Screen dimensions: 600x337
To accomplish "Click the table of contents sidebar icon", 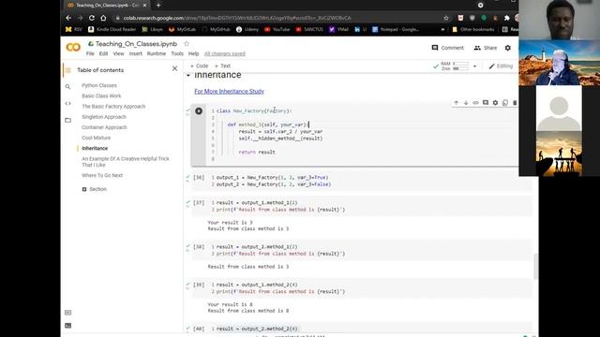I will click(68, 70).
